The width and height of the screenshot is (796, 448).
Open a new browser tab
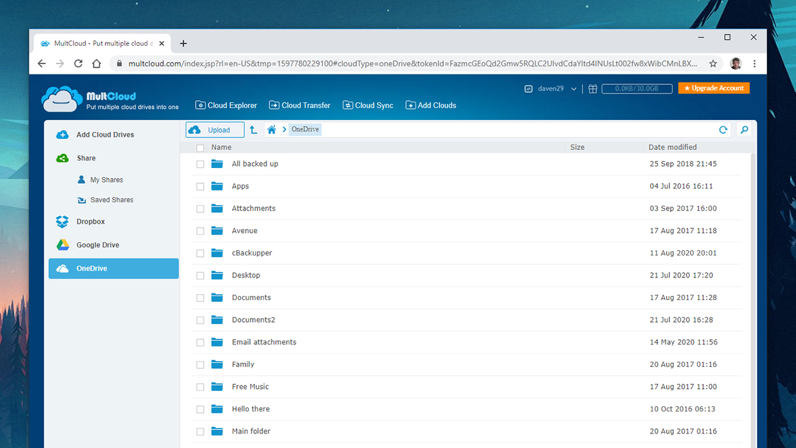click(184, 43)
